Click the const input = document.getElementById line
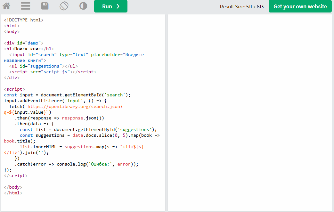Image resolution: width=334 pixels, height=212 pixels. click(67, 95)
